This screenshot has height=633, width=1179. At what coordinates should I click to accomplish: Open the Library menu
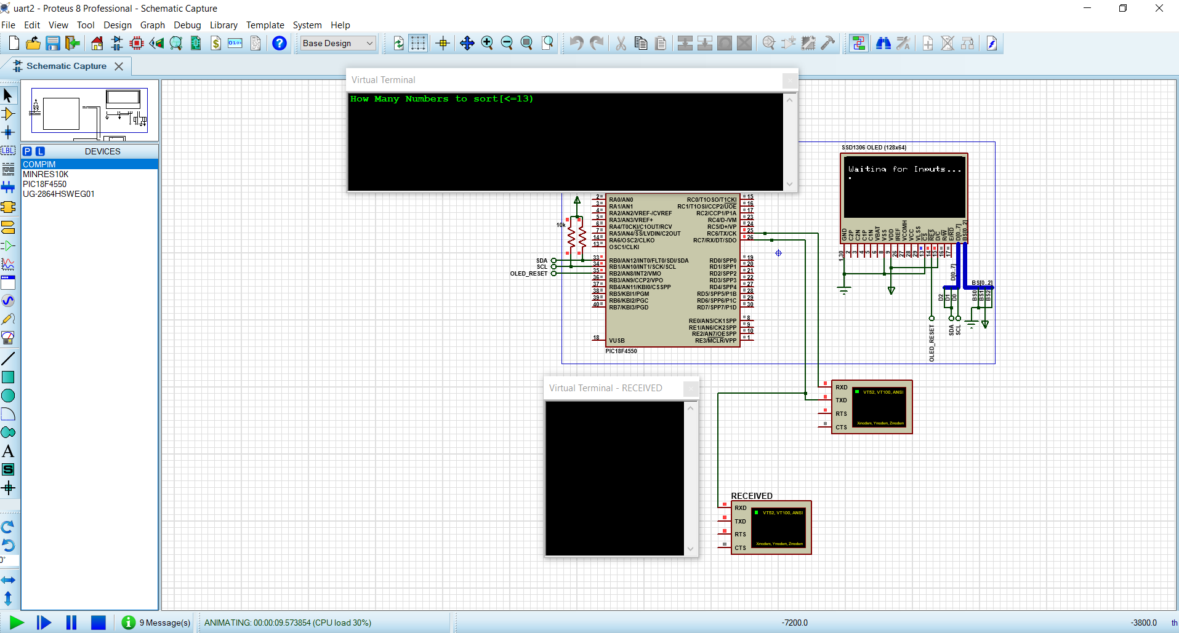click(x=223, y=25)
